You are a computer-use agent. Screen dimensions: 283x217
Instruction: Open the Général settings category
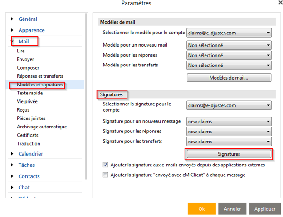28,19
